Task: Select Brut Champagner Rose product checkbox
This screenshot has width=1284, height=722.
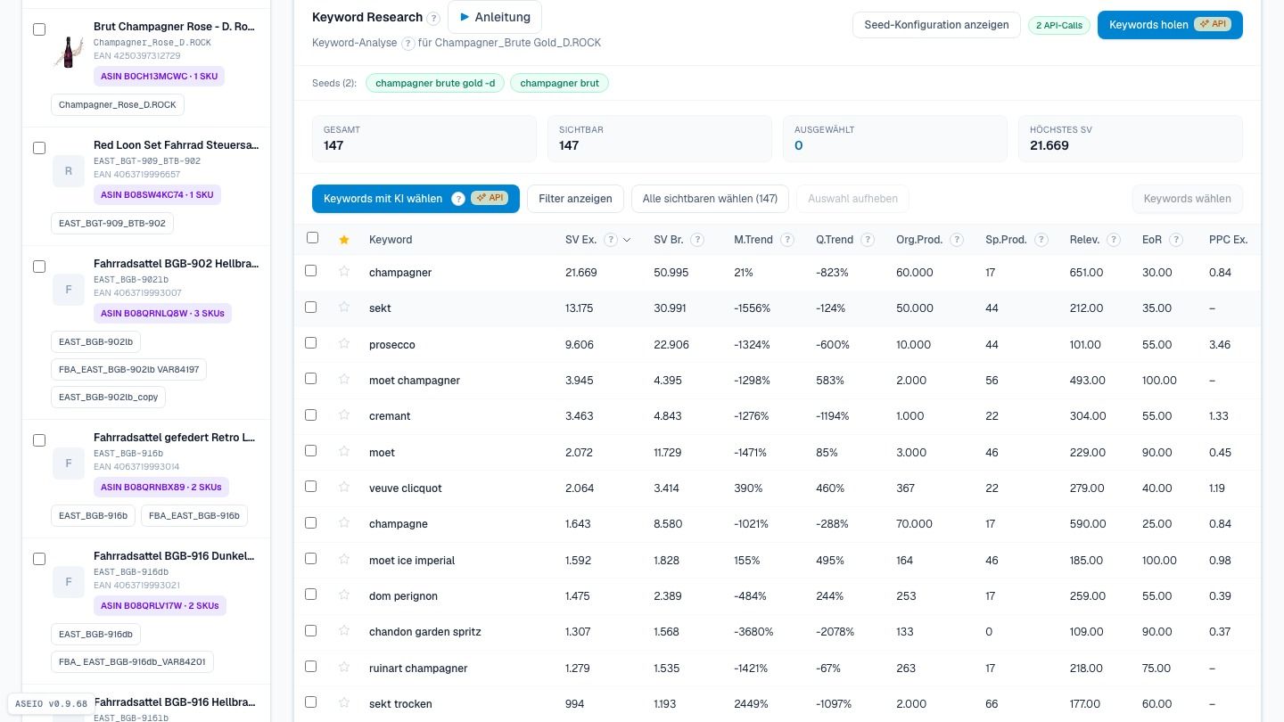Action: 39,29
